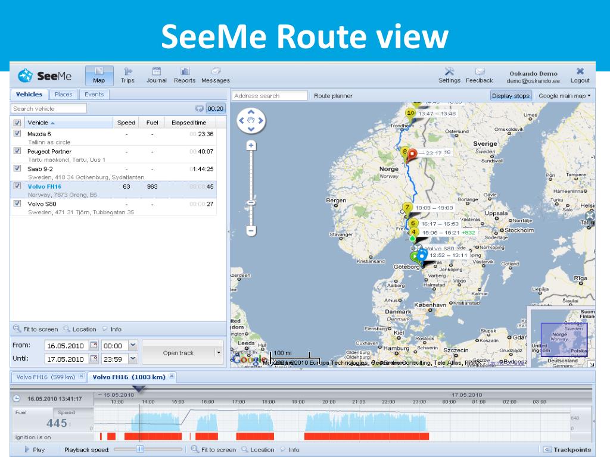Click the red flag marker on route

411,155
